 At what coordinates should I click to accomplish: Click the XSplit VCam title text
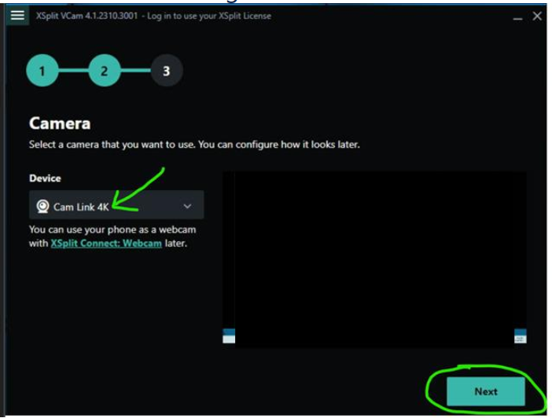click(x=153, y=16)
